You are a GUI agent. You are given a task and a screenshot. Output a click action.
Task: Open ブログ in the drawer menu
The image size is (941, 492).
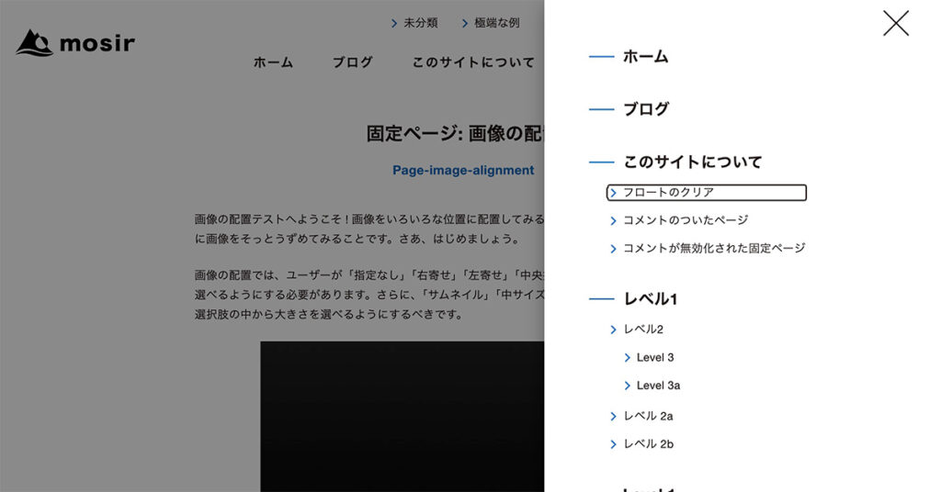pos(646,109)
